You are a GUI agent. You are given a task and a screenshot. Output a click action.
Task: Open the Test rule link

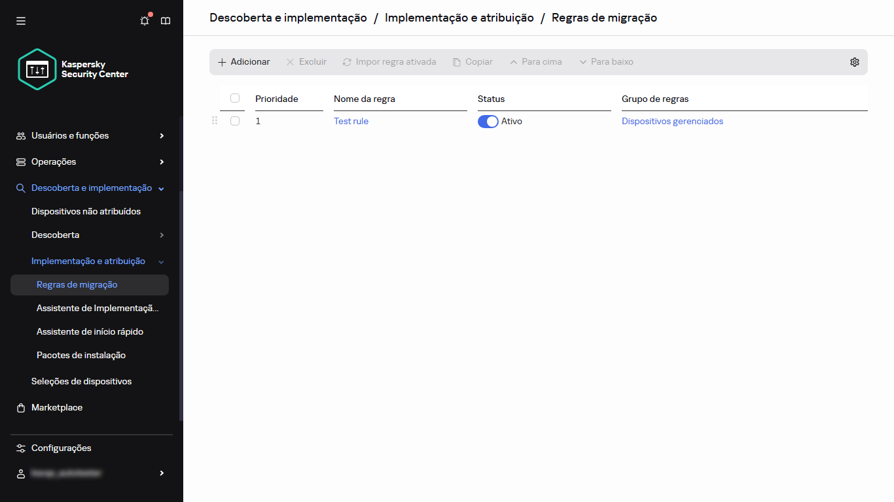tap(351, 120)
